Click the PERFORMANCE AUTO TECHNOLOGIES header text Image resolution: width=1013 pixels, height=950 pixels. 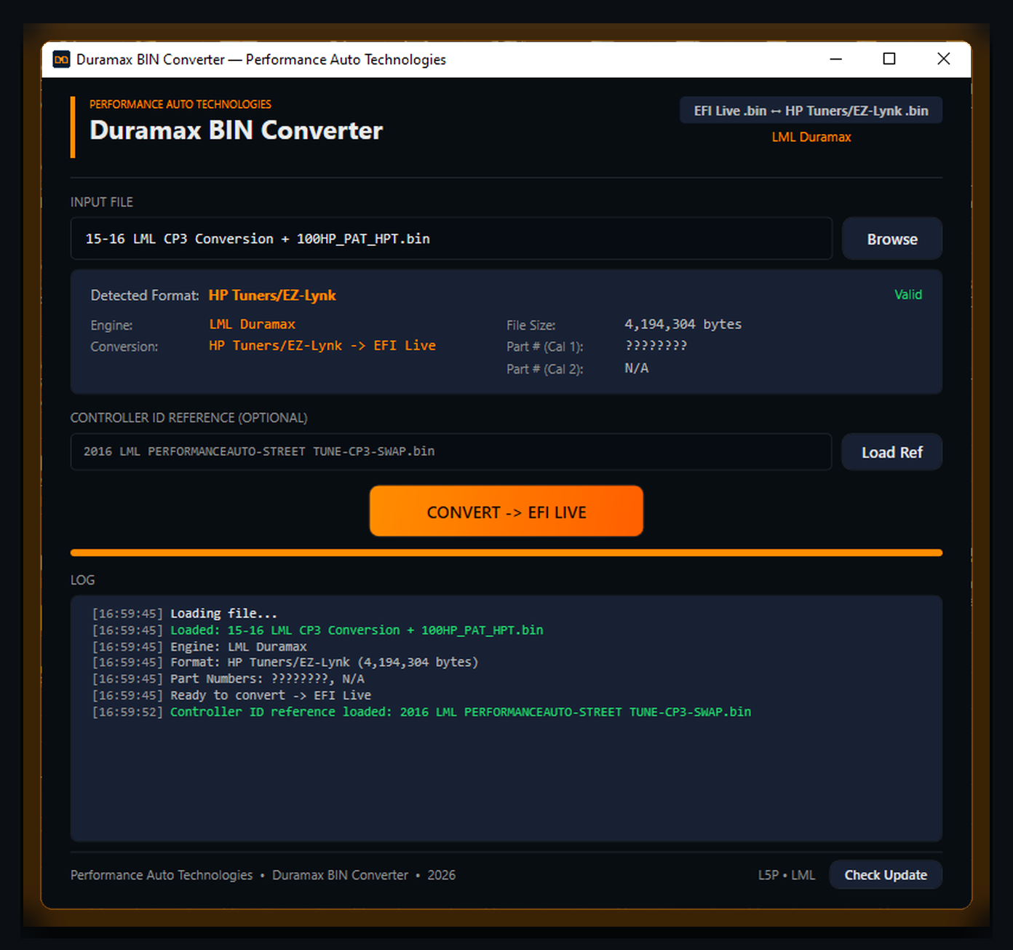coord(180,104)
